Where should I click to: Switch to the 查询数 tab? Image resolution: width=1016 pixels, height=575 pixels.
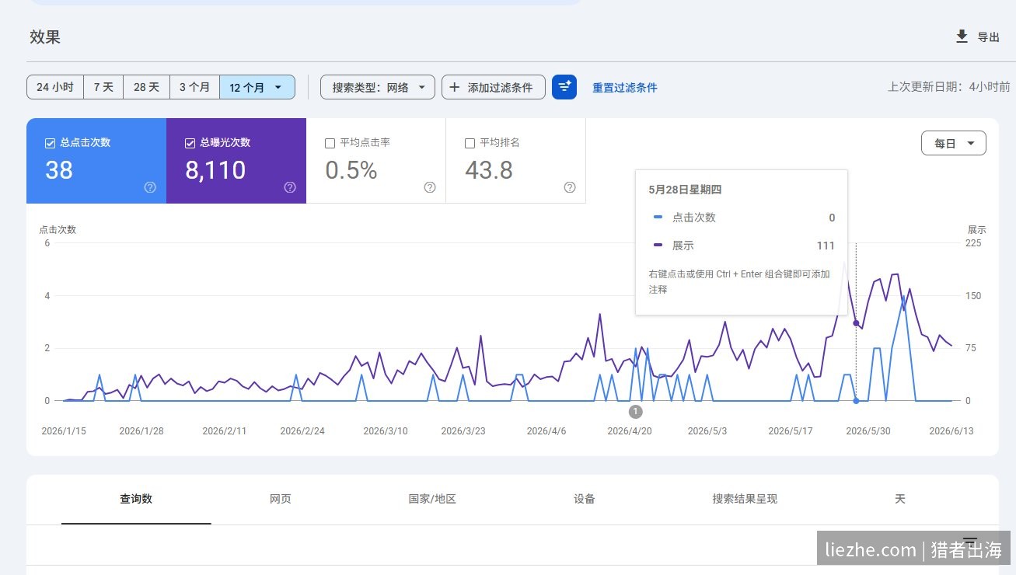[x=136, y=499]
